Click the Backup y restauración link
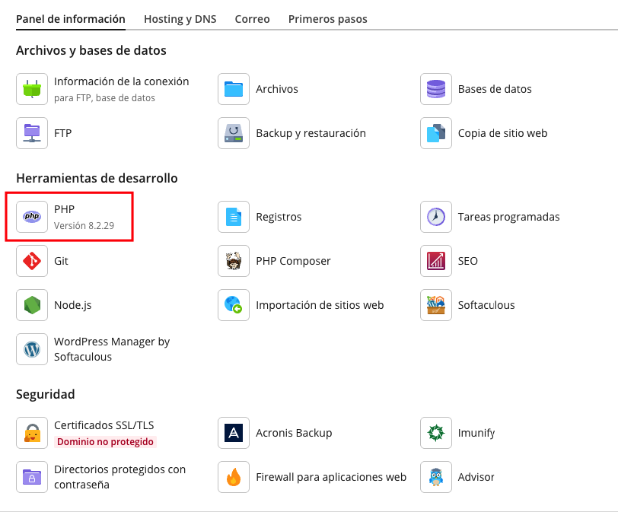 point(311,133)
